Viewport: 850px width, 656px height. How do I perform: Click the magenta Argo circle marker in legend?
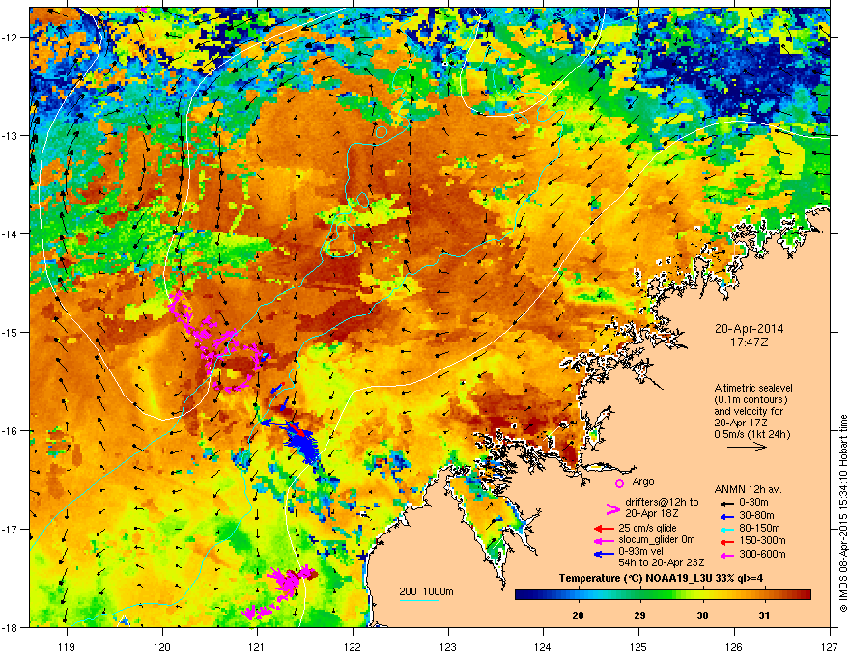(x=619, y=483)
